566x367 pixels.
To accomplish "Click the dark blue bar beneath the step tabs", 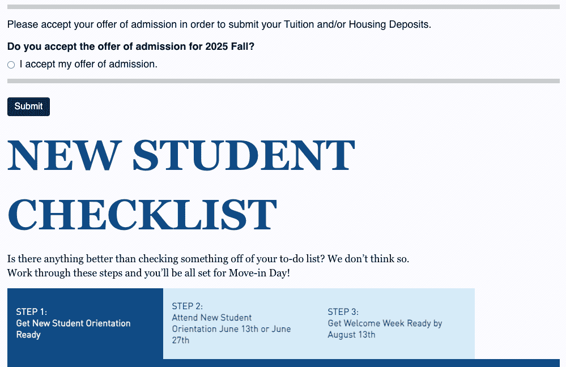I will (x=283, y=363).
